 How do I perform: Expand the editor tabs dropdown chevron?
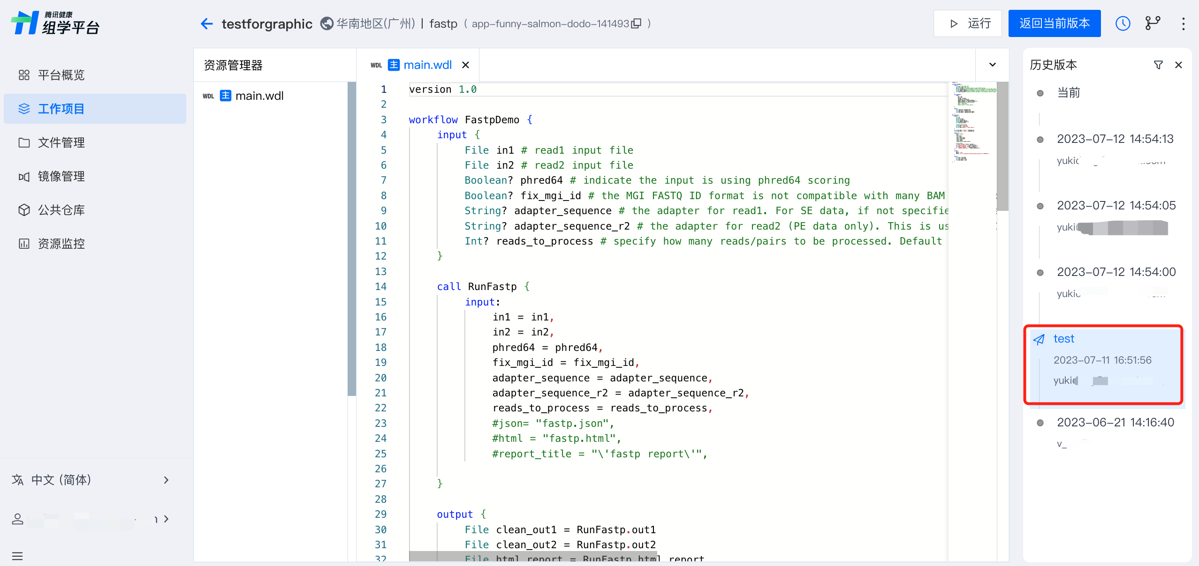(992, 65)
